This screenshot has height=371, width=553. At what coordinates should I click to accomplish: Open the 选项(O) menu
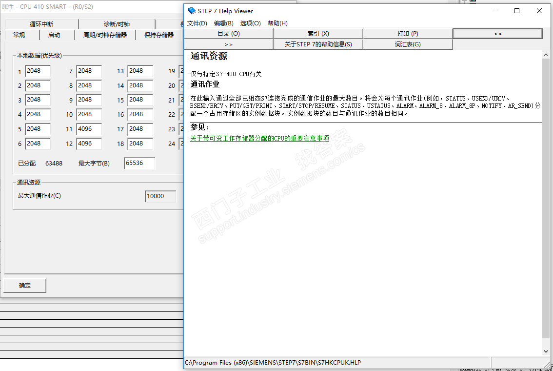pos(250,23)
